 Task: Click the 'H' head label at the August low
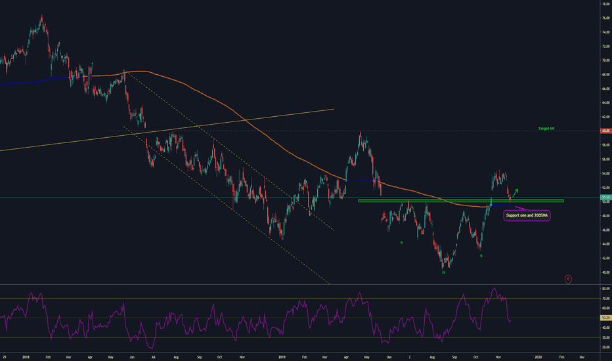(x=443, y=272)
